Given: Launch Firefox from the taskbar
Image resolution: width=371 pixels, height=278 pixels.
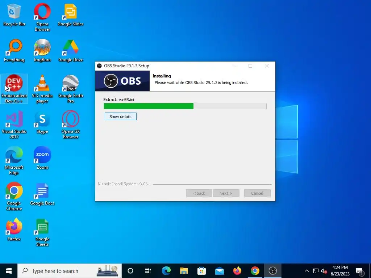Looking at the screenshot, I should tap(237, 271).
